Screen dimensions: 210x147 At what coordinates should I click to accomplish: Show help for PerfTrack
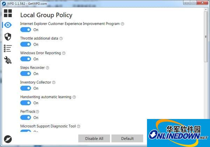(x=37, y=112)
